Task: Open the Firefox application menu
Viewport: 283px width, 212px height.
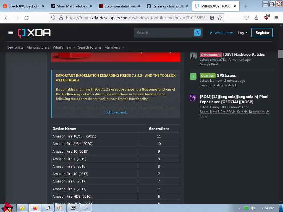Action: click(276, 18)
